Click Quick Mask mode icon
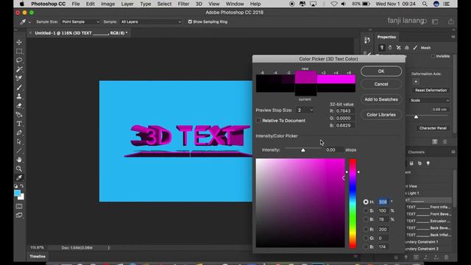Image resolution: width=471 pixels, height=265 pixels. [x=19, y=206]
